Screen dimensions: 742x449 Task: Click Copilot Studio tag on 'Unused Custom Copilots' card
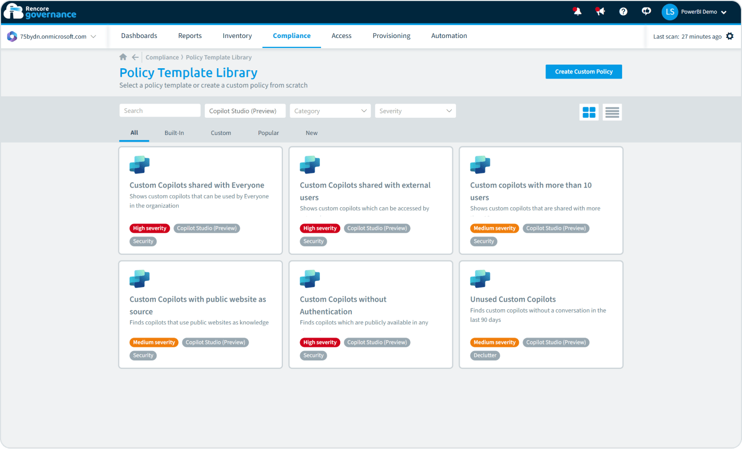click(x=556, y=342)
